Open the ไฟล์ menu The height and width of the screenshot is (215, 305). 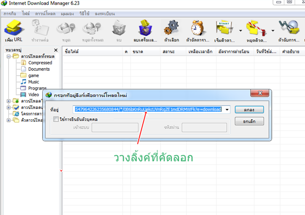pos(26,14)
